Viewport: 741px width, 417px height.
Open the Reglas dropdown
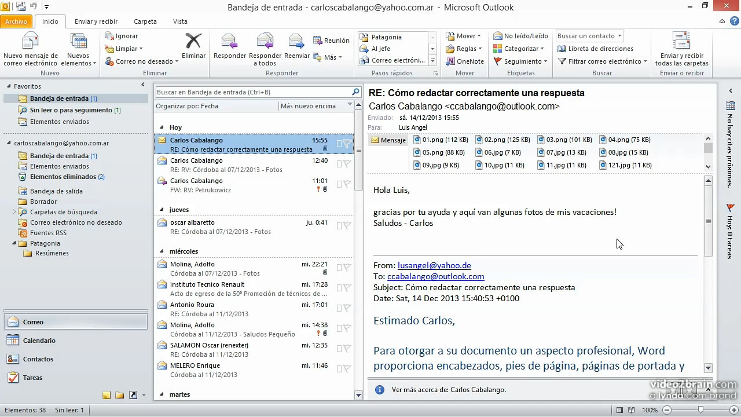click(x=464, y=49)
